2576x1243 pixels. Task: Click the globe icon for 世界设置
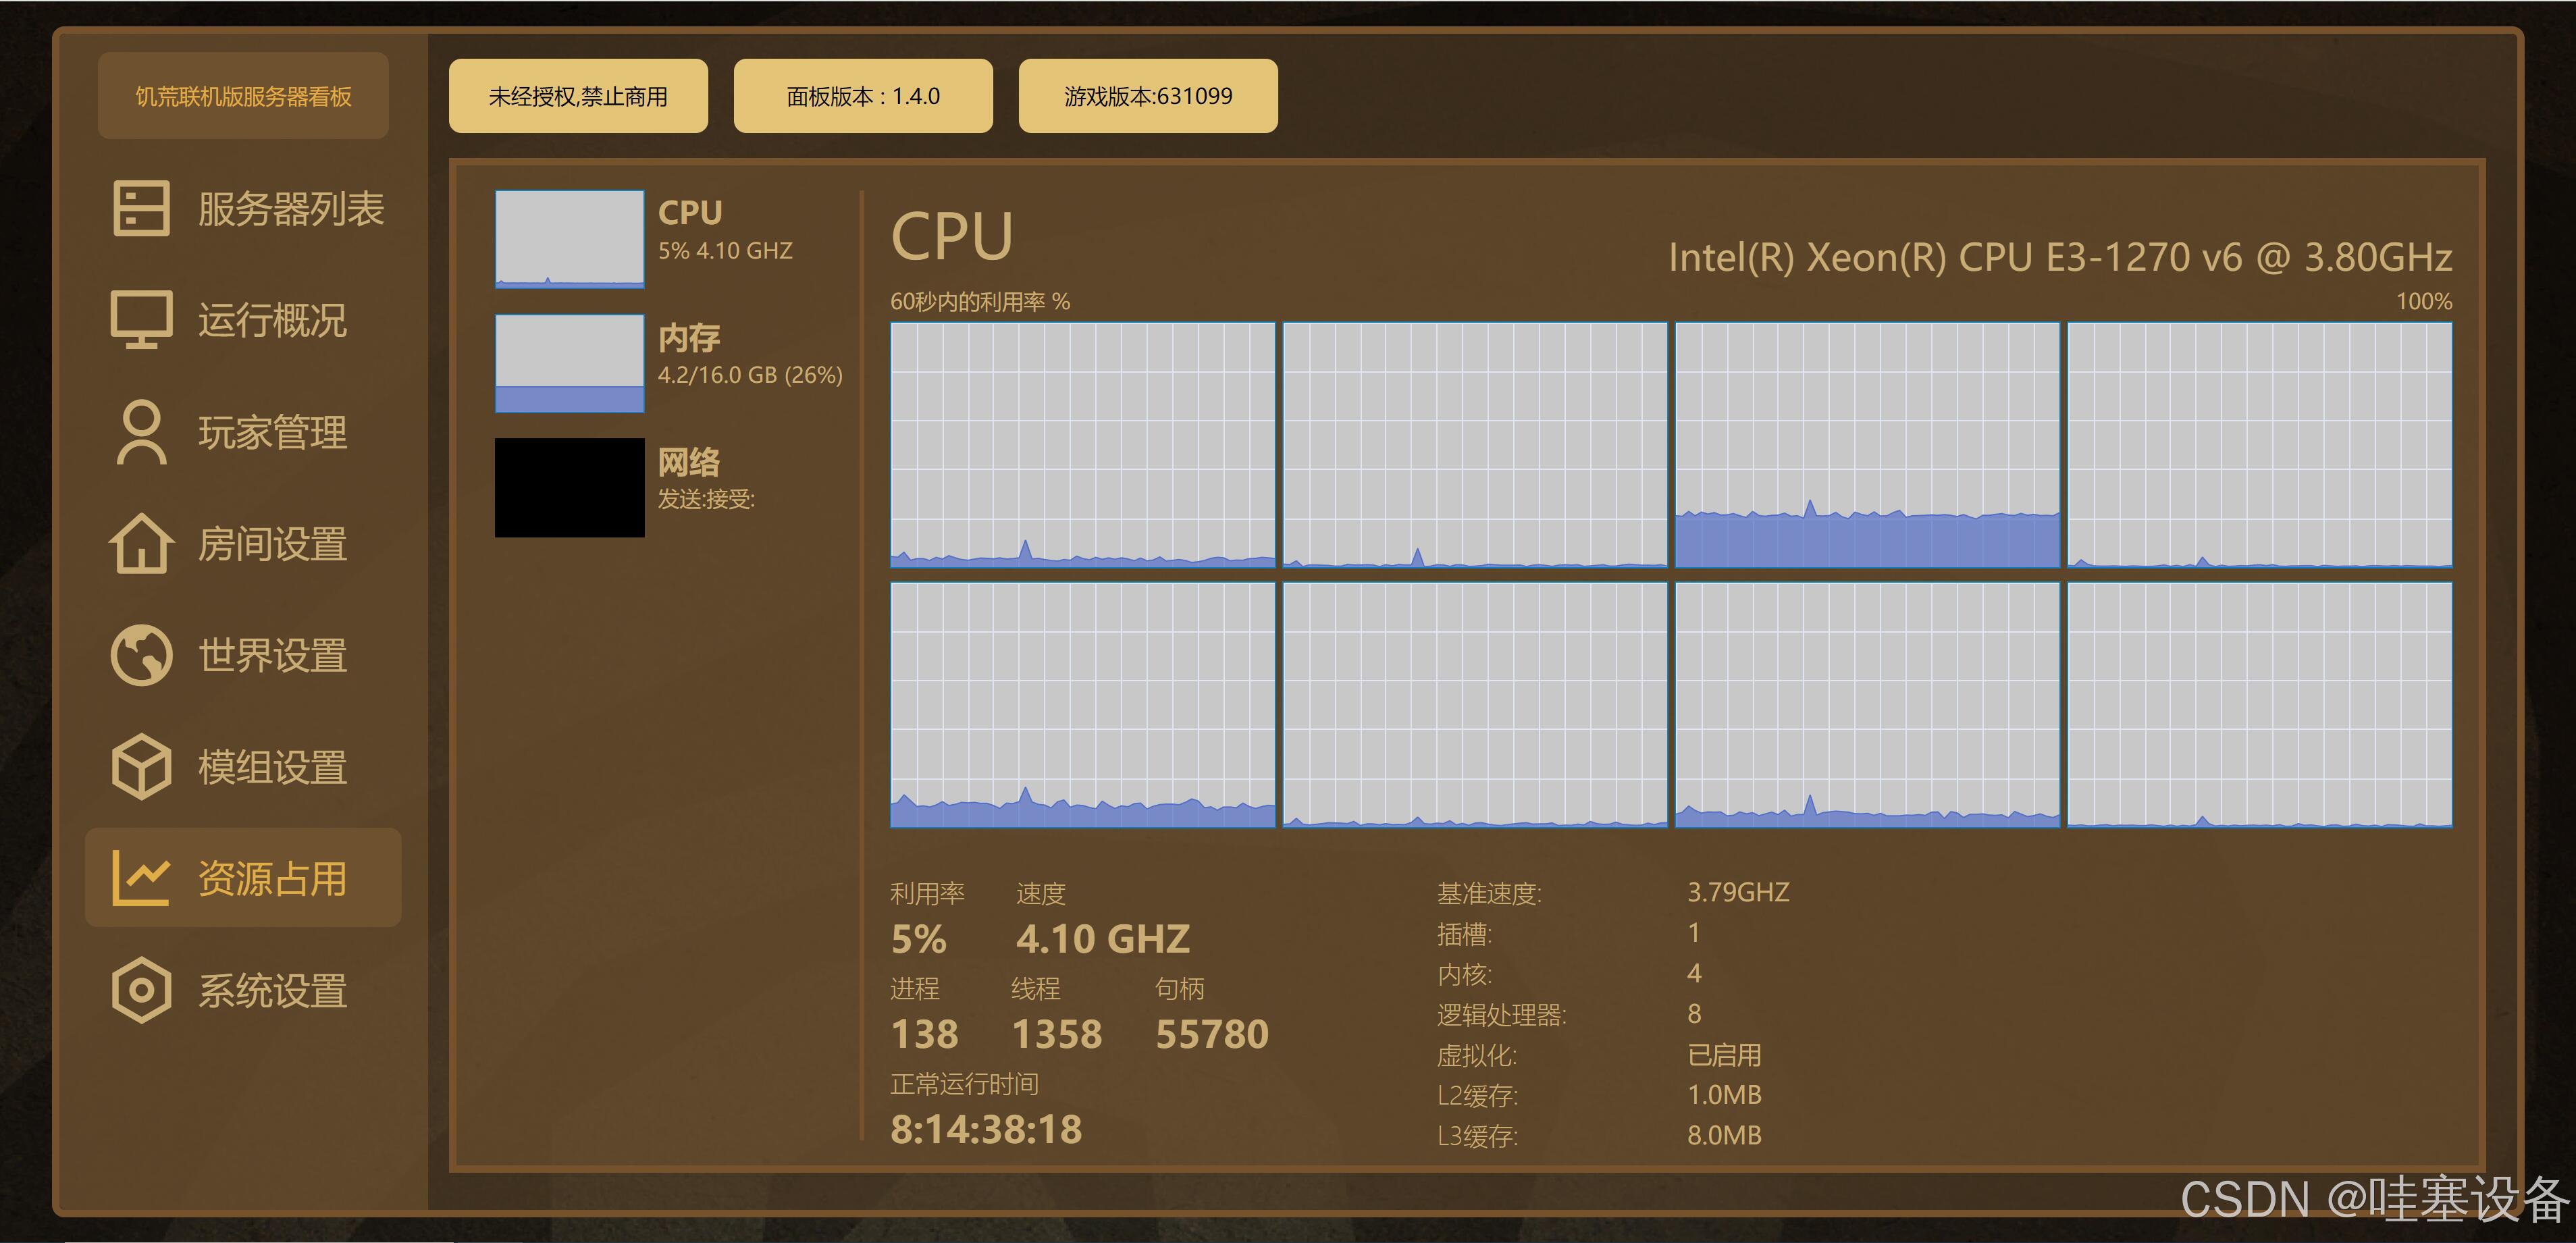click(141, 656)
